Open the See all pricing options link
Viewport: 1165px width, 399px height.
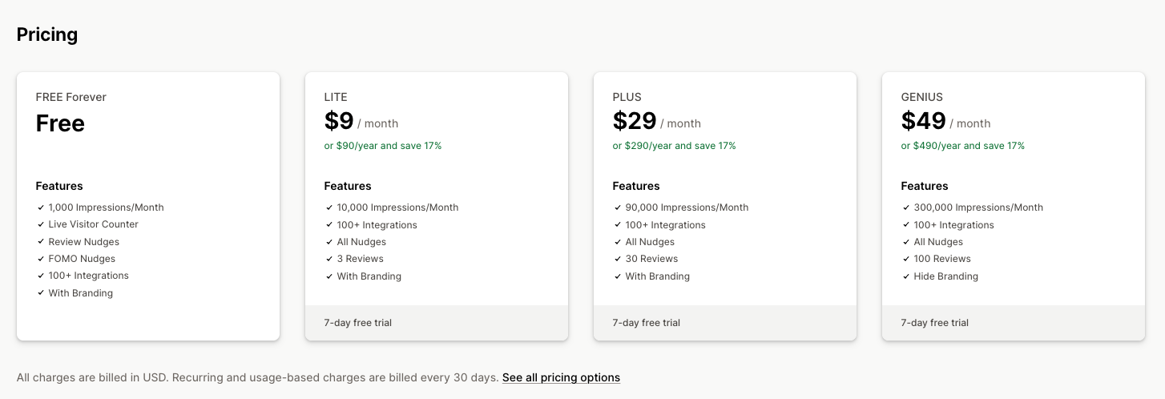coord(561,377)
